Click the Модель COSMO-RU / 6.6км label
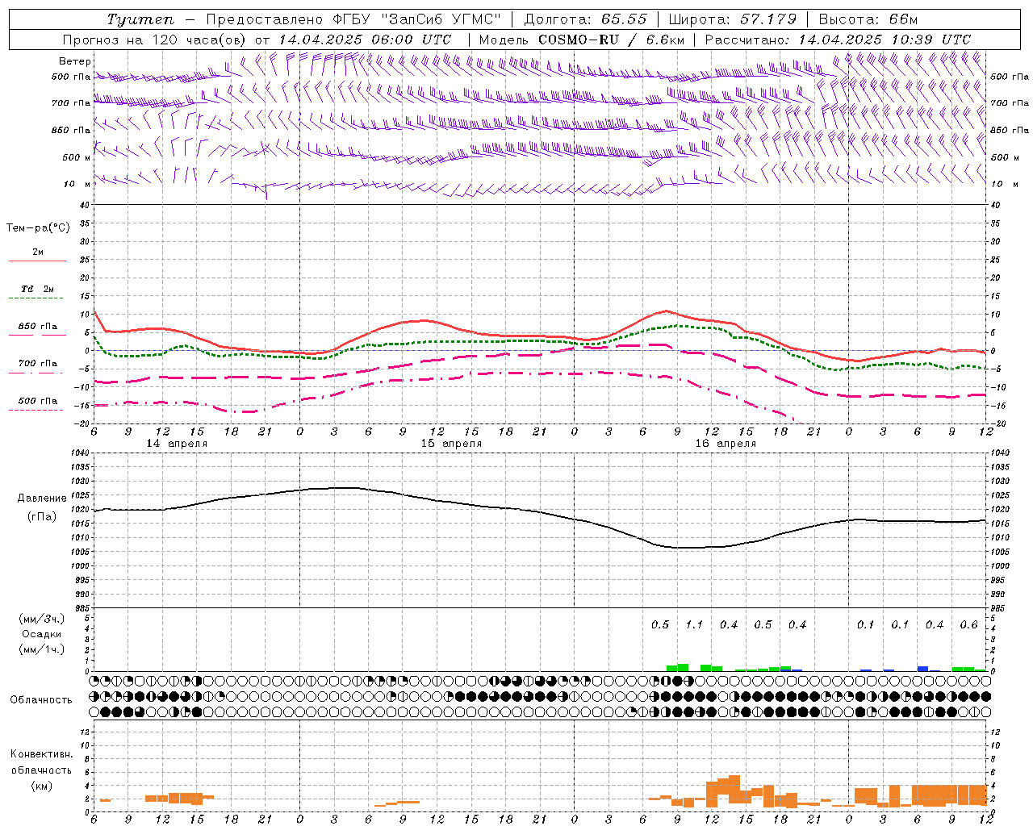This screenshot has width=1033, height=826. [581, 40]
